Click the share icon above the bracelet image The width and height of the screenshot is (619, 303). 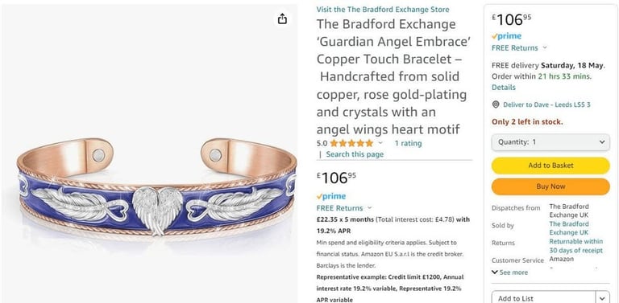[x=282, y=18]
